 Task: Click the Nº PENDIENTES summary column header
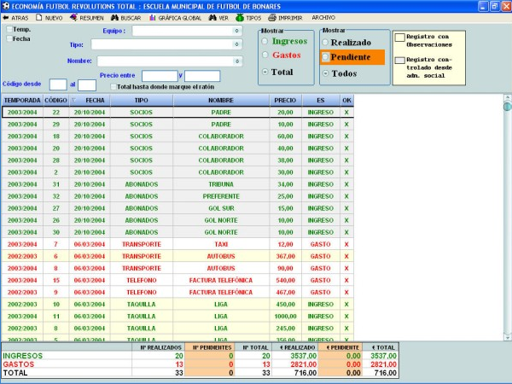tap(210, 347)
